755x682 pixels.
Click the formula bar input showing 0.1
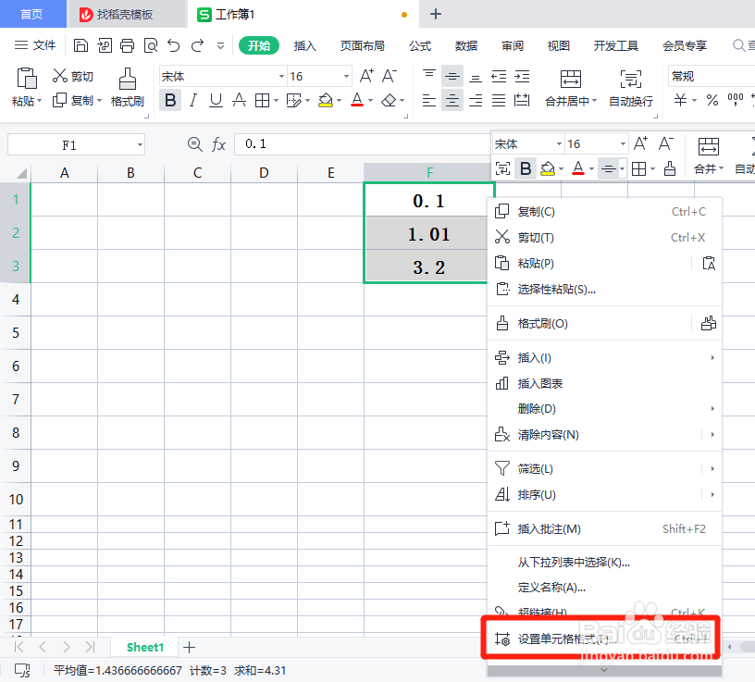(x=362, y=144)
